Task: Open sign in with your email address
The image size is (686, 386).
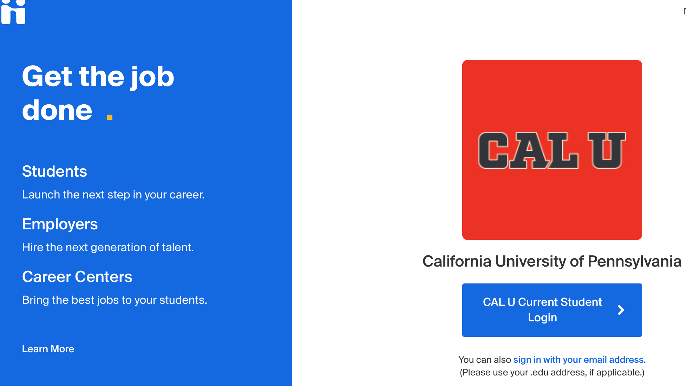Action: click(x=580, y=360)
